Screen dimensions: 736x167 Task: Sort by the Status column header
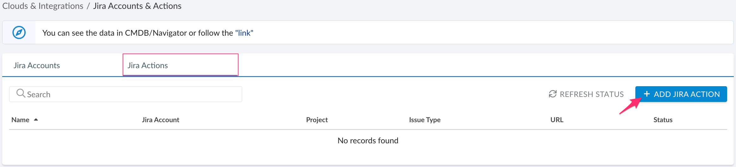[x=663, y=120]
